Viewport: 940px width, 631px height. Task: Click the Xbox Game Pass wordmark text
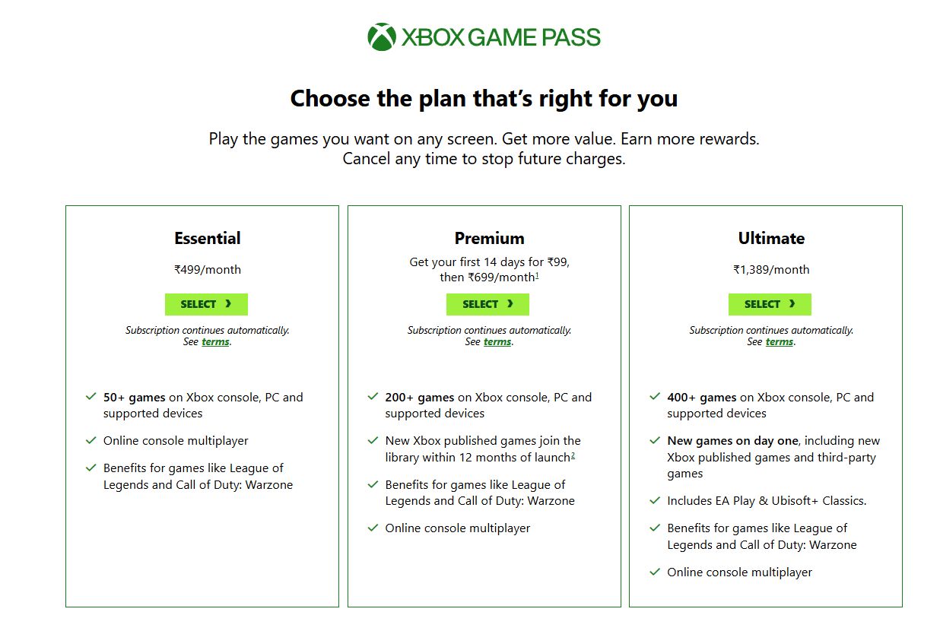point(501,37)
